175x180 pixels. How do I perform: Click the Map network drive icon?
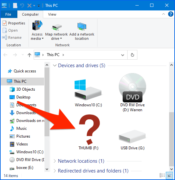tap(56, 27)
